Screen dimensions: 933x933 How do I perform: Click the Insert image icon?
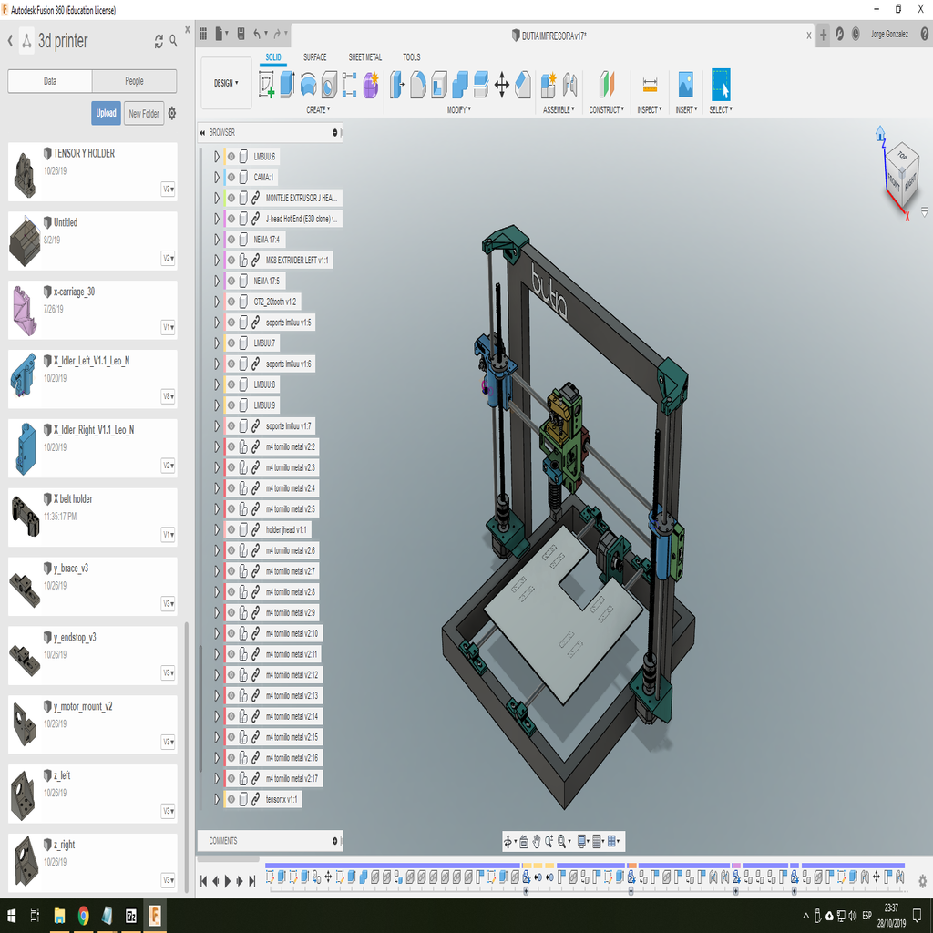(x=685, y=85)
